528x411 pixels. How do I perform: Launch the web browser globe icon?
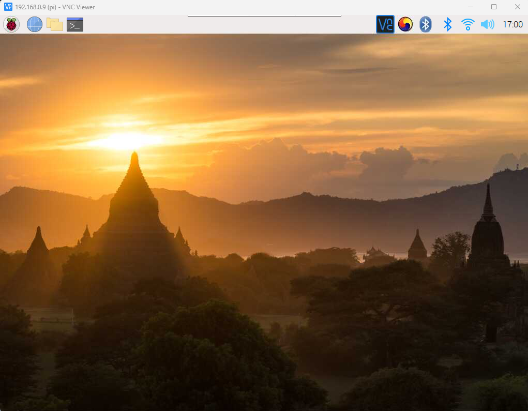coord(34,24)
